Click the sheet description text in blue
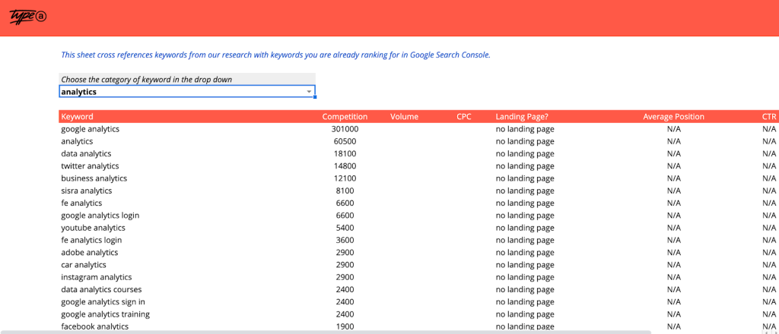The width and height of the screenshot is (779, 334). (275, 55)
